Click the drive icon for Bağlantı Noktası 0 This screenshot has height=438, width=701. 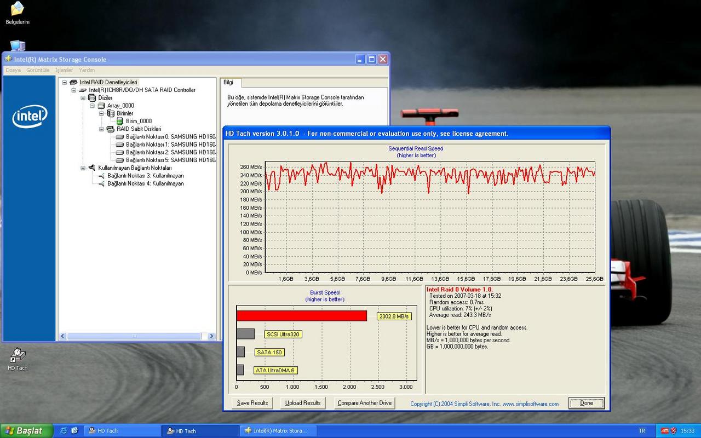point(120,137)
